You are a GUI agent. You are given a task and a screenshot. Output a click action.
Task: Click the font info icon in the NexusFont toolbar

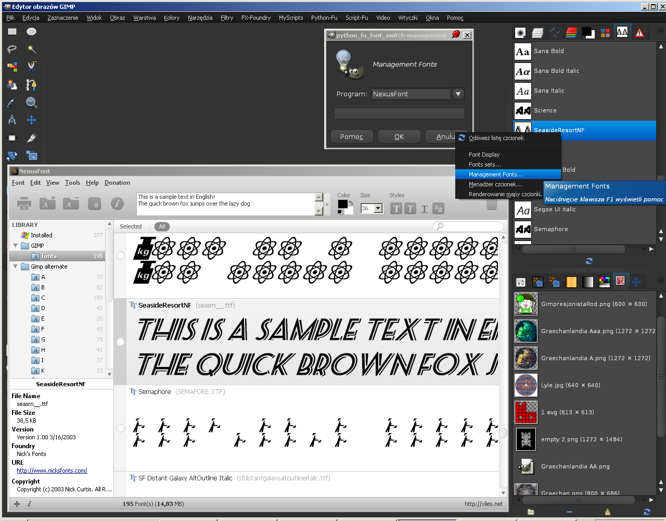(x=118, y=204)
